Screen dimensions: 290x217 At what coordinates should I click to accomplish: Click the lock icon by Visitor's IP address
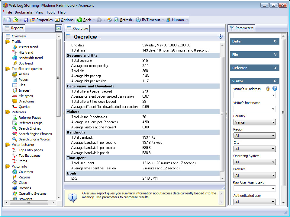[x=268, y=88]
